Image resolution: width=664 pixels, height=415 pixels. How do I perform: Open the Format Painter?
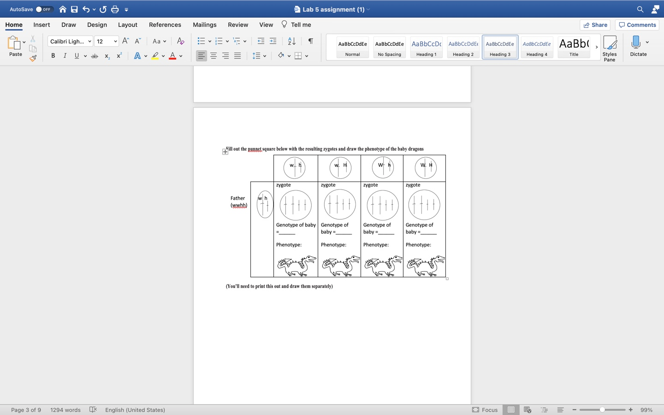[x=33, y=58]
